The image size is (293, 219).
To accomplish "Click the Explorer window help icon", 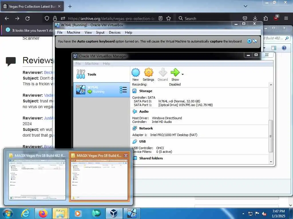I will [x=284, y=48].
